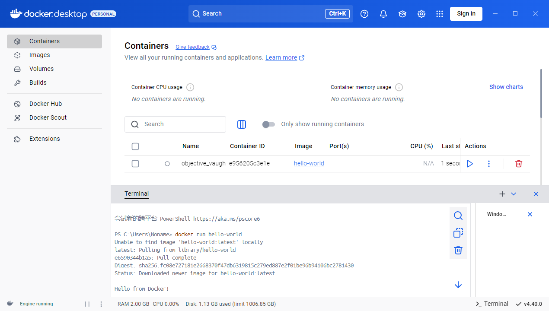549x311 pixels.
Task: Open Docker Scout from the sidebar
Action: (54, 118)
